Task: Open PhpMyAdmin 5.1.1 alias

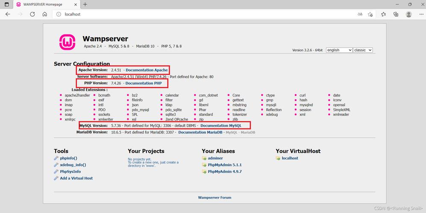Action: [225, 165]
